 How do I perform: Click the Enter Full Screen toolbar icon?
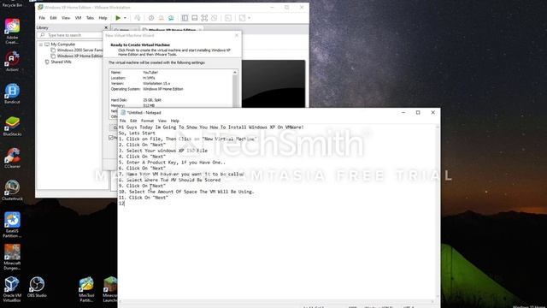click(x=204, y=18)
